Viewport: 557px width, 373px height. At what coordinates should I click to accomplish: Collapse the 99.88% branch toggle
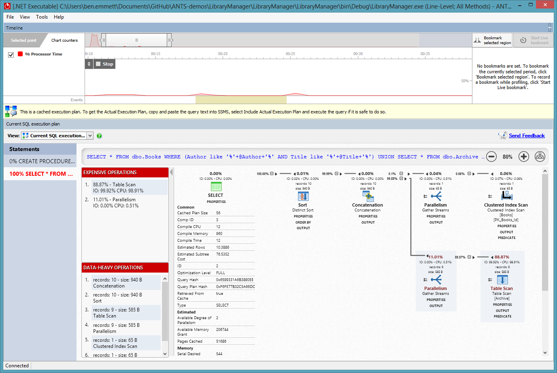click(x=401, y=179)
